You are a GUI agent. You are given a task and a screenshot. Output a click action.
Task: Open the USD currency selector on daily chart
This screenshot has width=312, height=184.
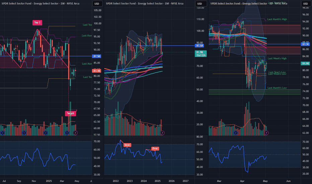click(305, 4)
